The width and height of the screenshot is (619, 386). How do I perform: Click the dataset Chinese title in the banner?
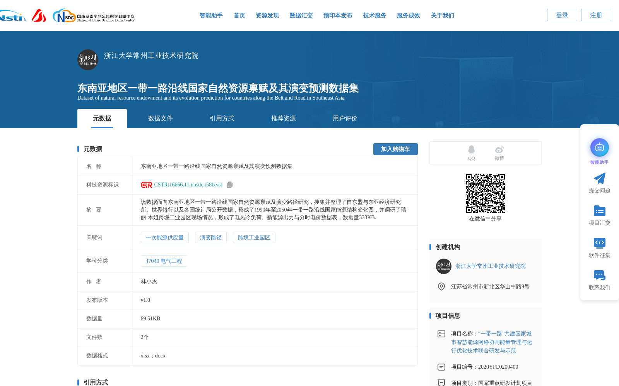[218, 88]
